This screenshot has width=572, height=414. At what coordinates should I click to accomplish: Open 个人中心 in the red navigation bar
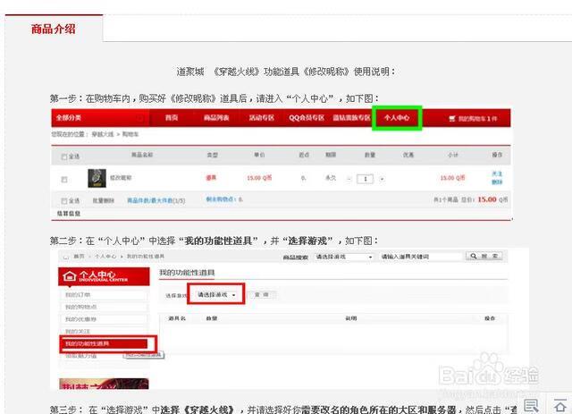[x=396, y=117]
